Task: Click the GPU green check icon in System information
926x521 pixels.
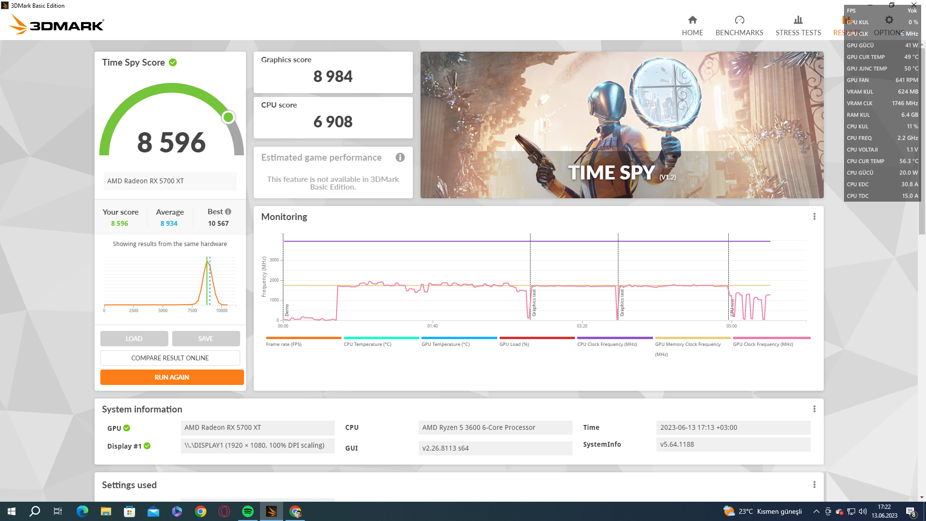Action: (126, 428)
